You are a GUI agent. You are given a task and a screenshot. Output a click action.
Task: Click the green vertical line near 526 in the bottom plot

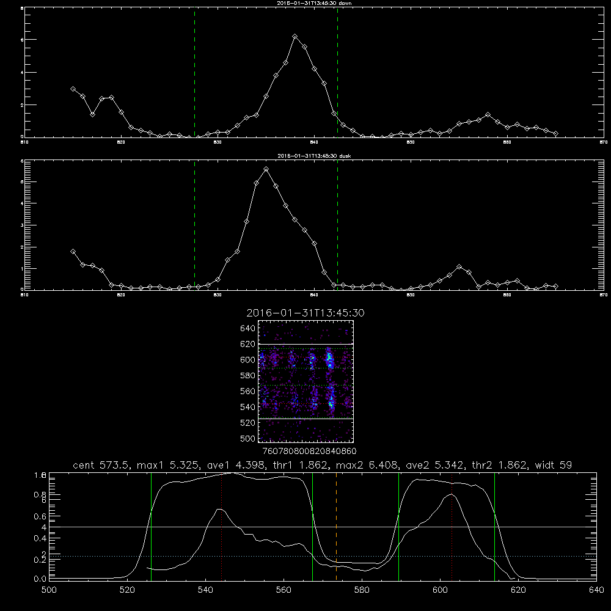(151, 526)
